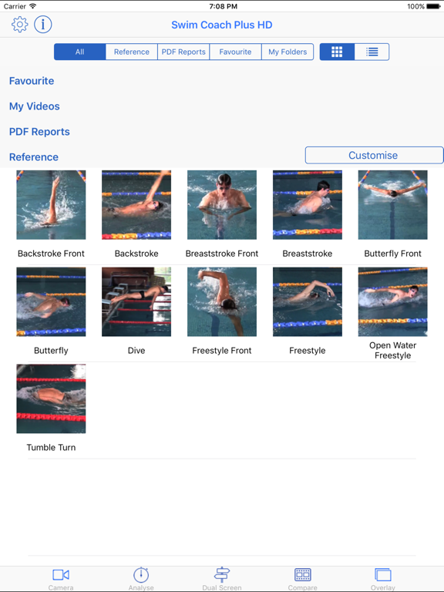
Task: Open the settings gear icon
Action: [19, 25]
